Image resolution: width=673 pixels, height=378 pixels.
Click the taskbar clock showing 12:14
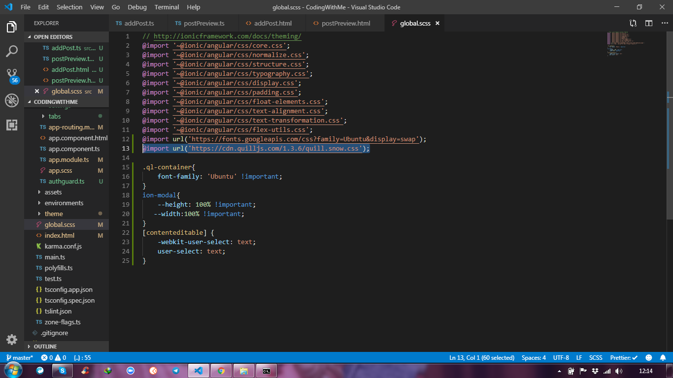(x=645, y=371)
